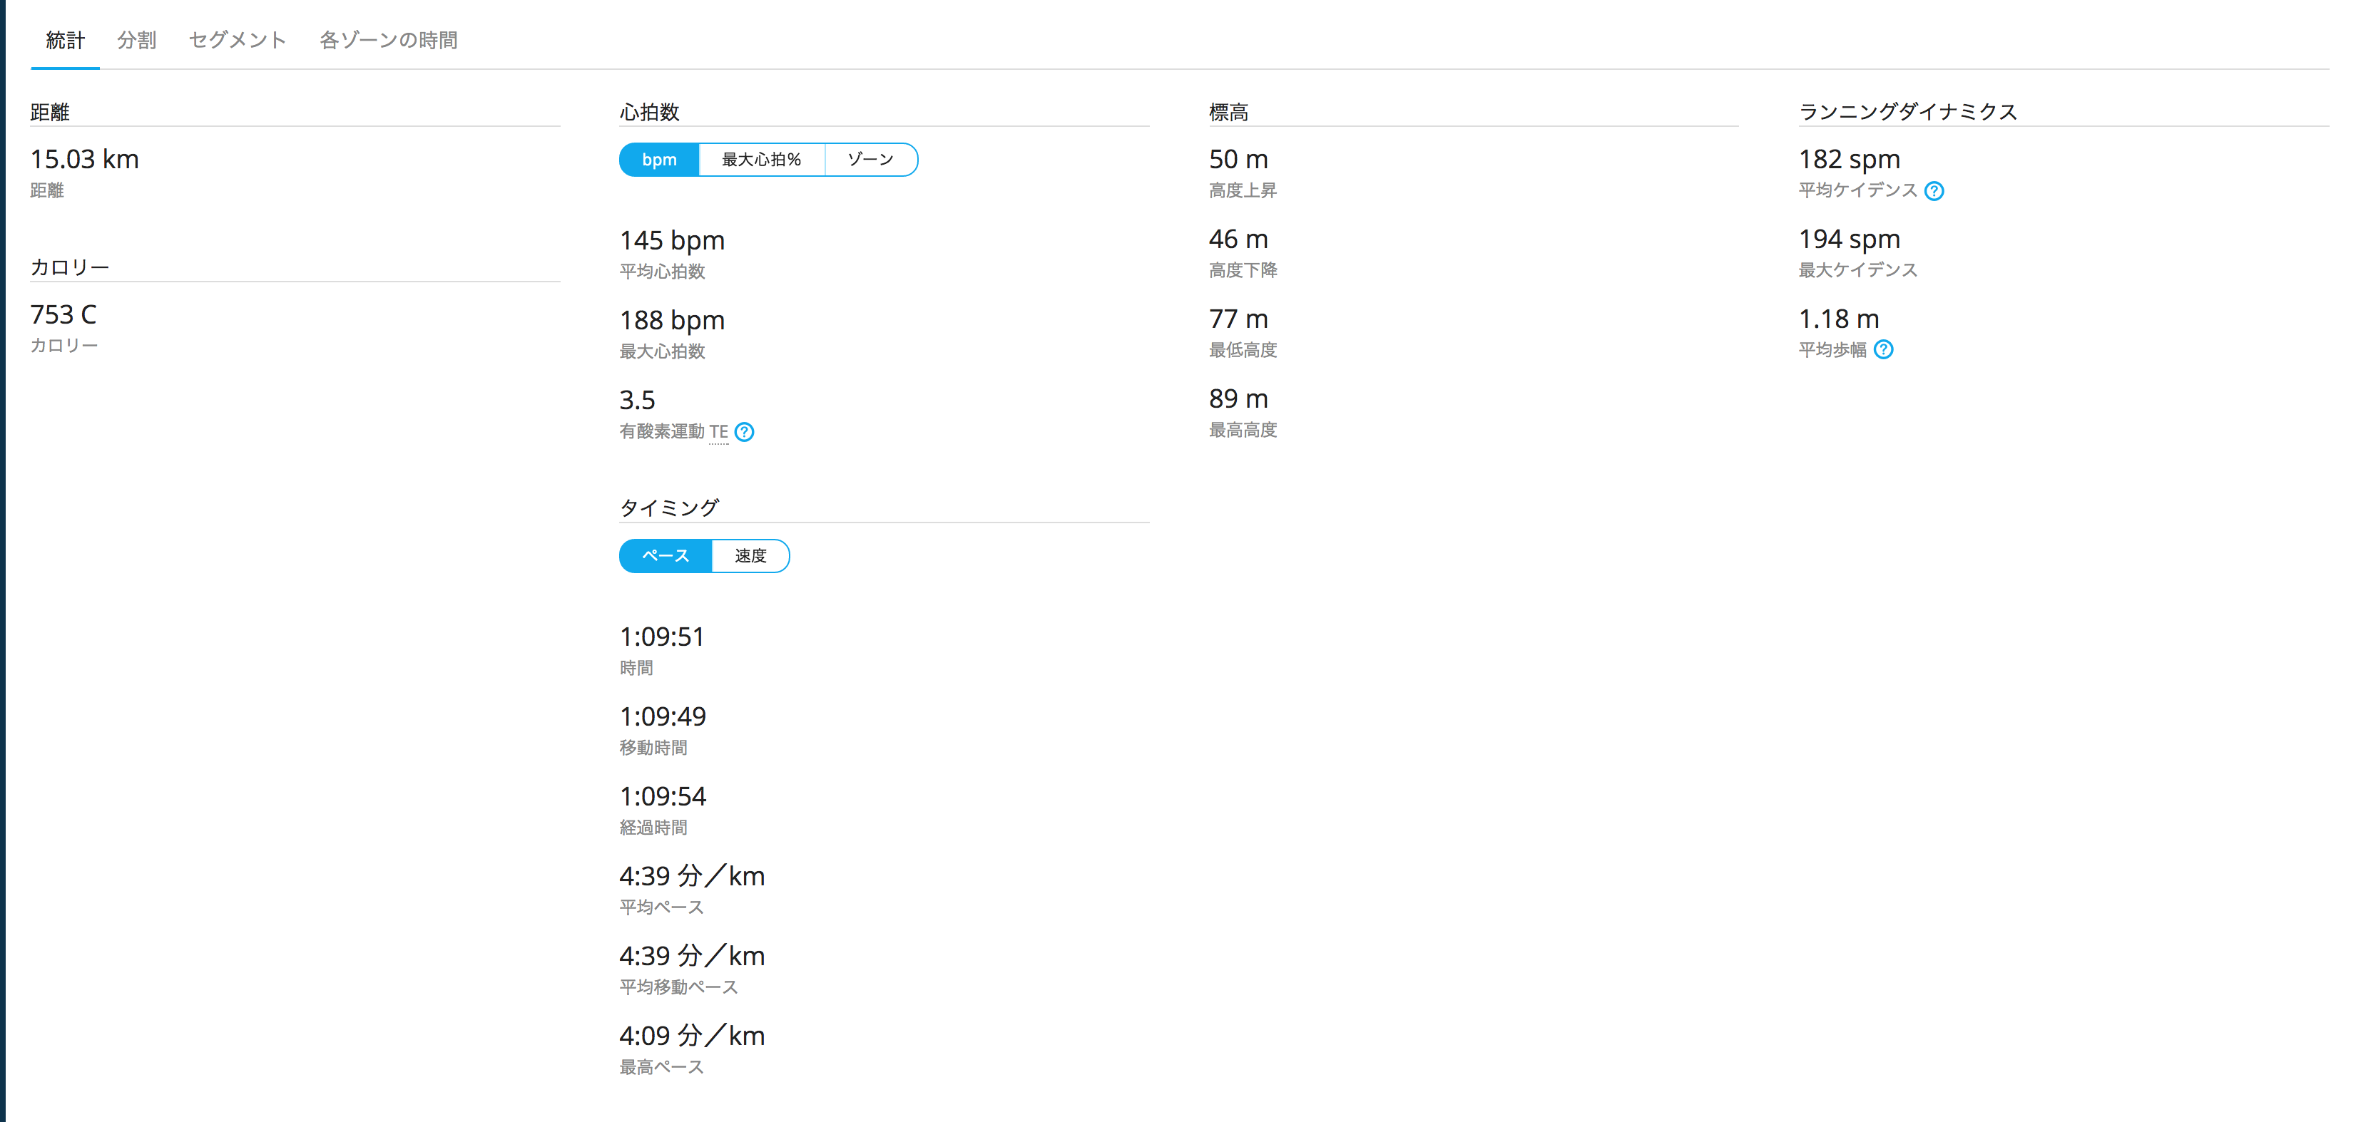Select the 1:09:49 moving time value

point(663,716)
